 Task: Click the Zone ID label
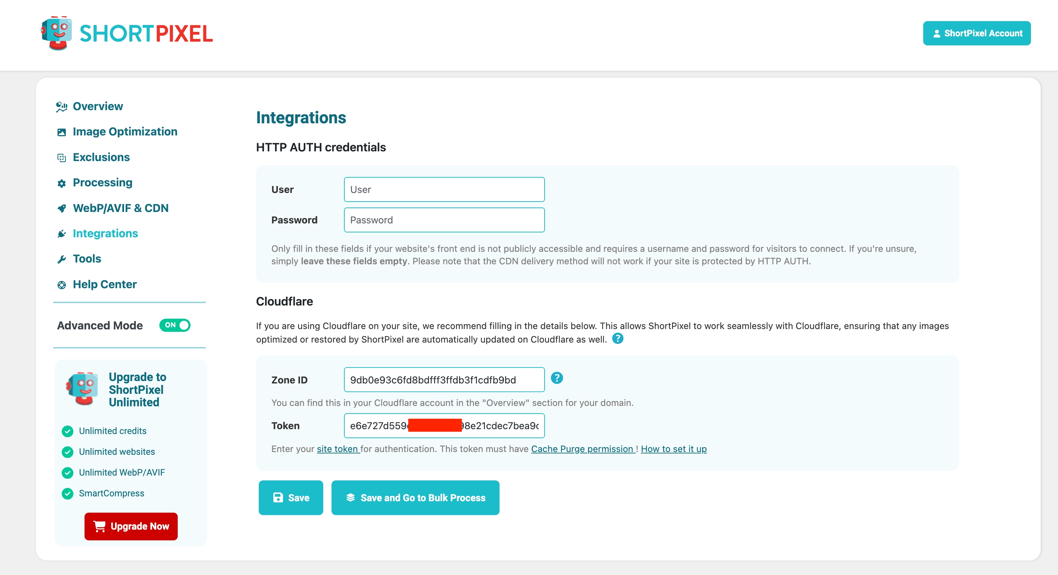pyautogui.click(x=289, y=380)
